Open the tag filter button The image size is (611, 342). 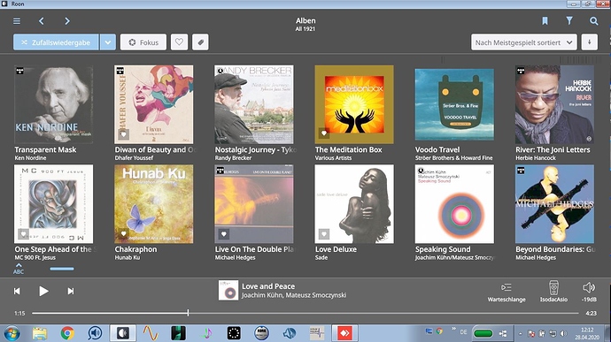tap(200, 42)
